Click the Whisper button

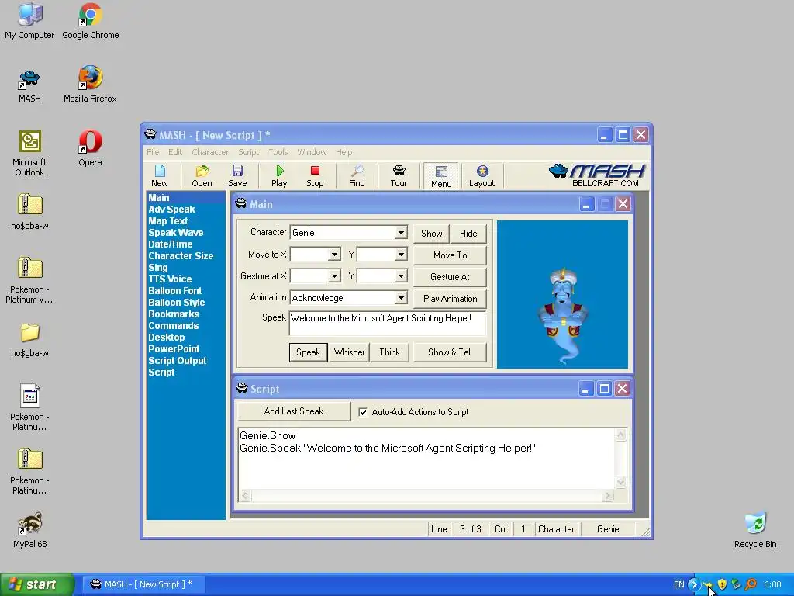[349, 352]
